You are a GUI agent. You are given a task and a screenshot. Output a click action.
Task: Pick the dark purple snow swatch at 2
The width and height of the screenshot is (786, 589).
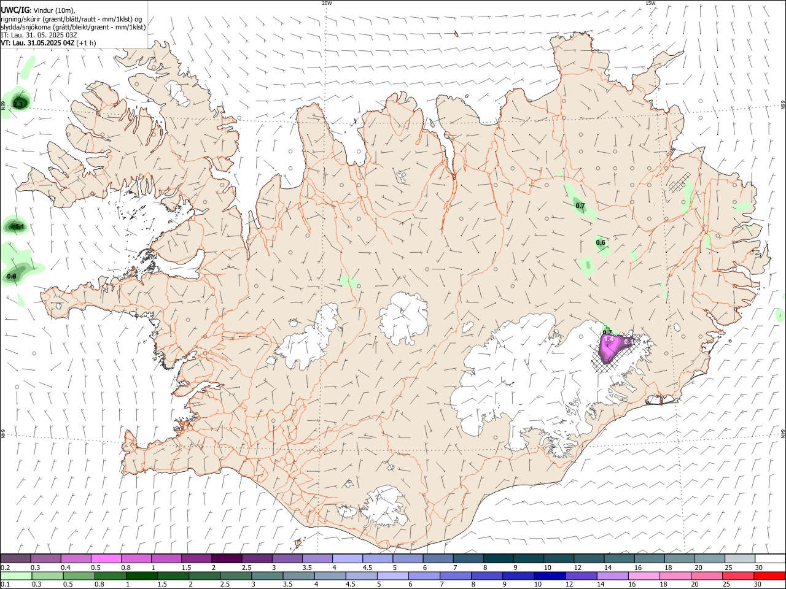pyautogui.click(x=226, y=559)
